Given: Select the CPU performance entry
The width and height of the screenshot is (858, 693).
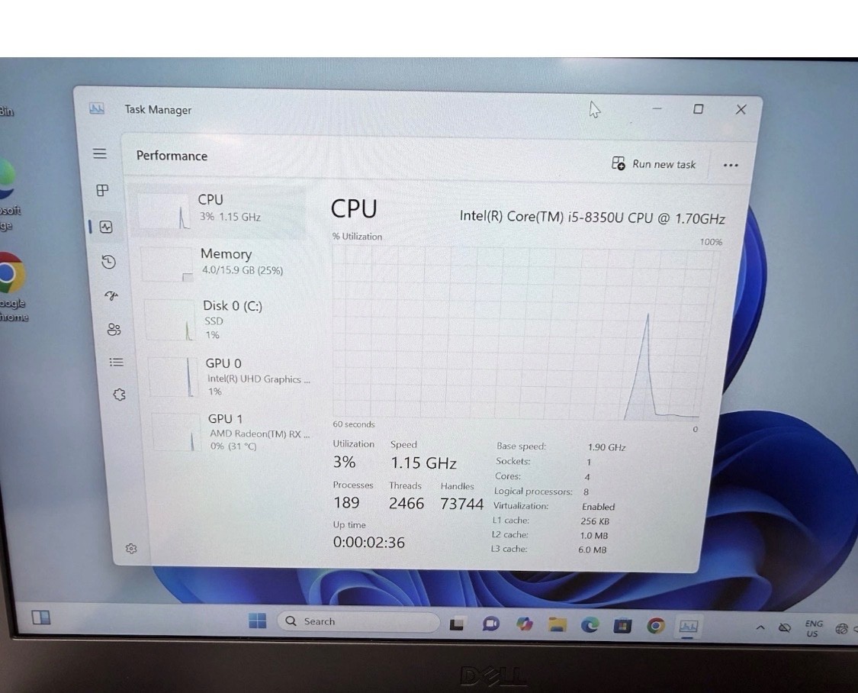Looking at the screenshot, I should 218,211.
